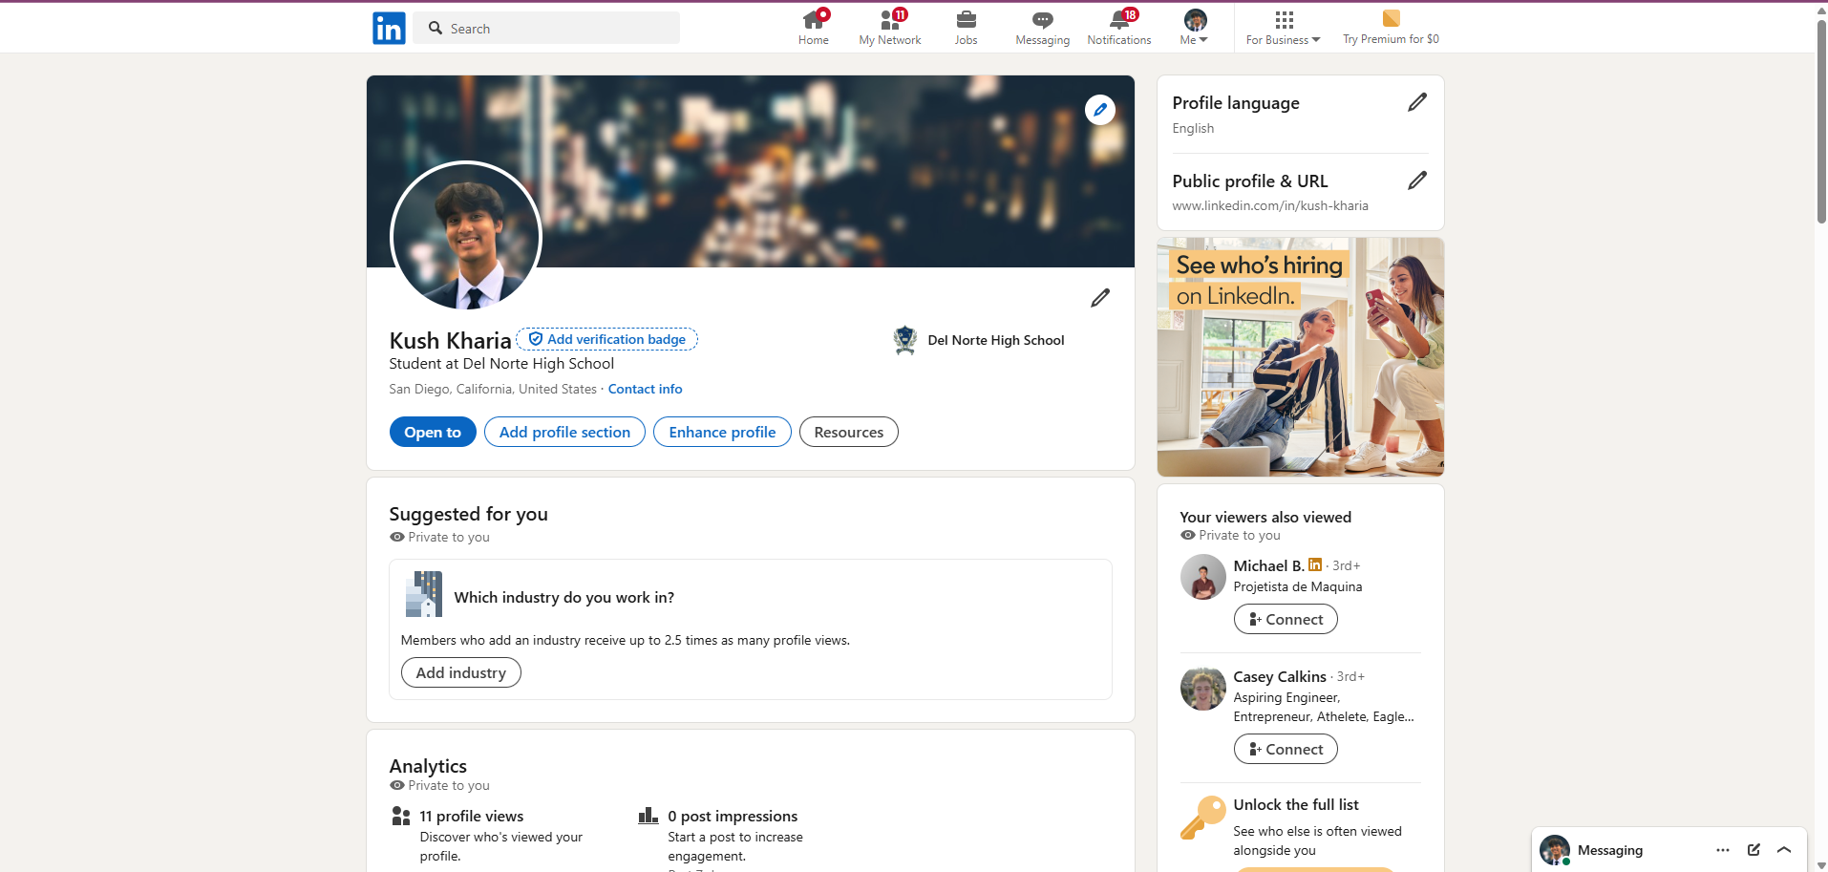Open the Resources button
Screen dimensions: 1828x872
tap(849, 432)
